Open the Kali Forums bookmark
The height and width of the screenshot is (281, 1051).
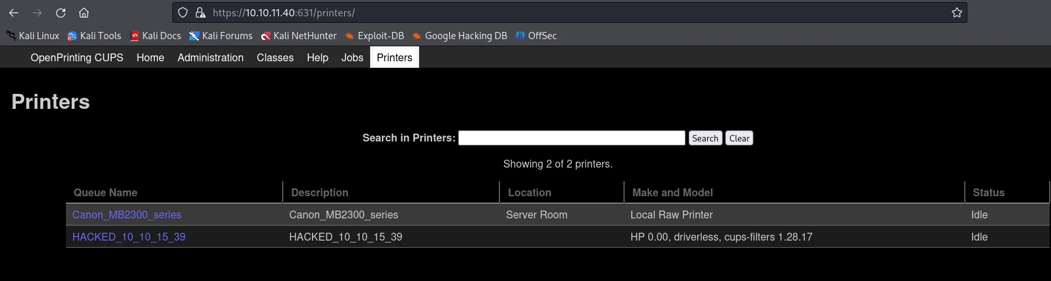pos(221,36)
